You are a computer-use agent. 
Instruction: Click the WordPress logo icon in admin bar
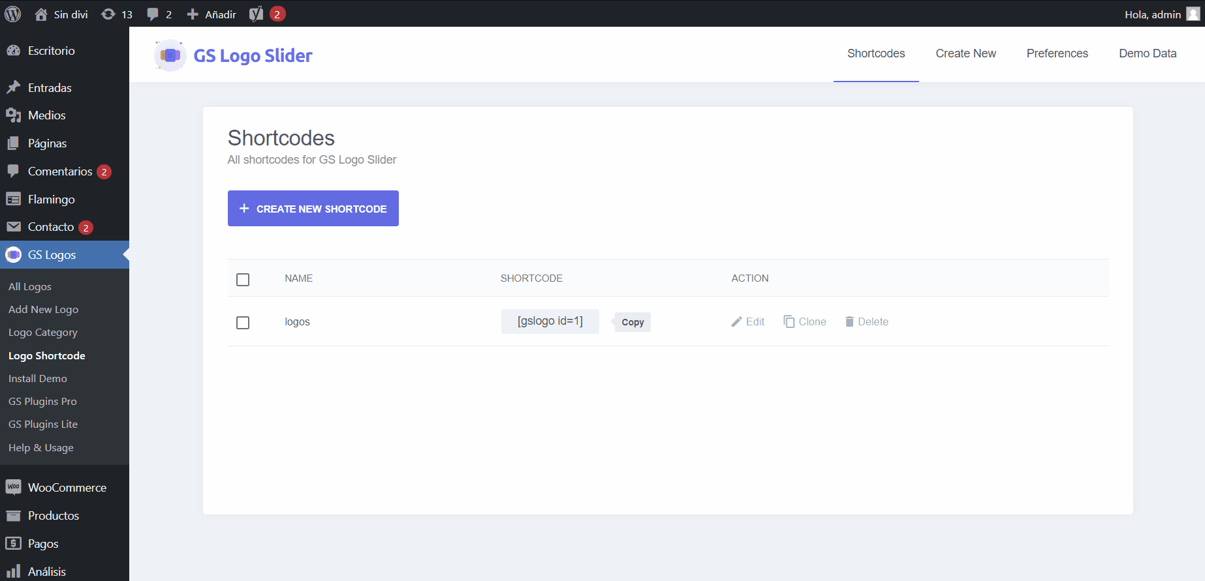(13, 14)
